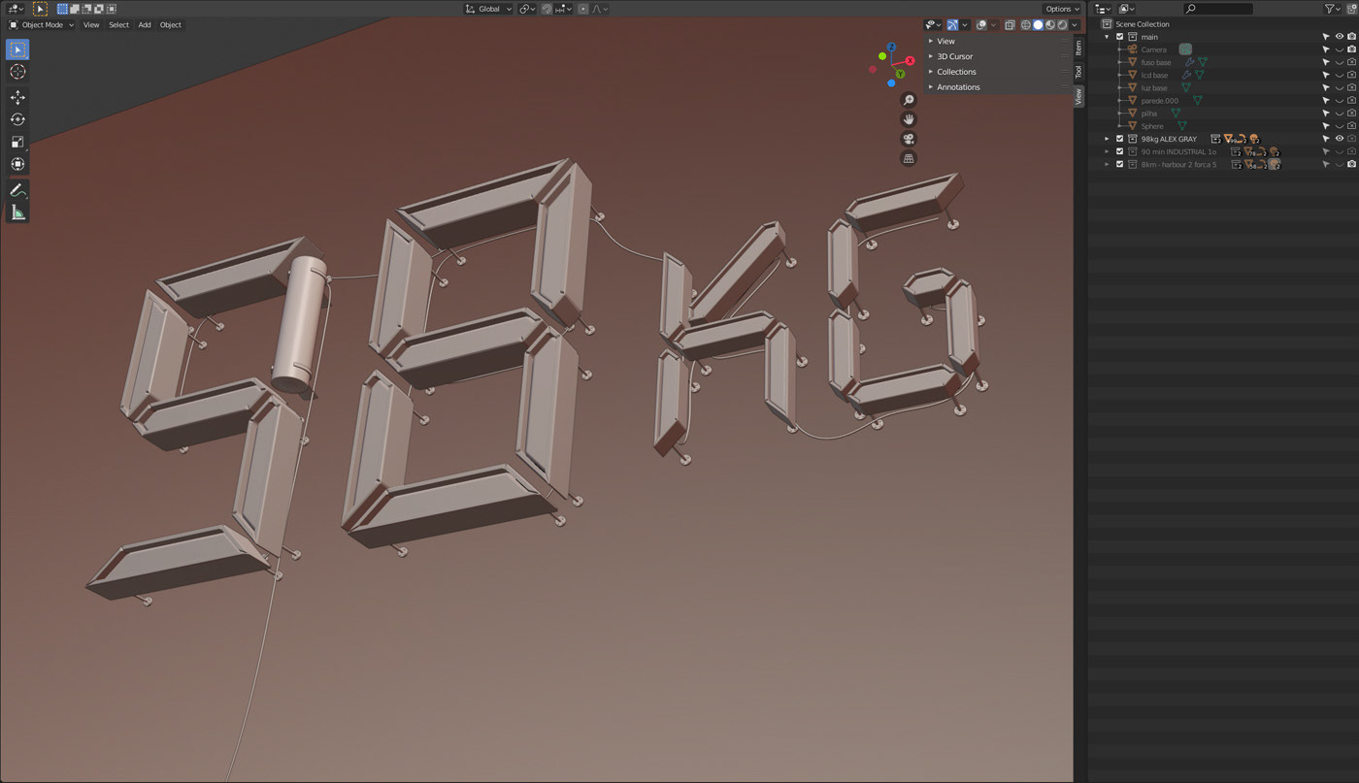The width and height of the screenshot is (1359, 783).
Task: Select the Move tool in the left toolbar
Action: 17,97
